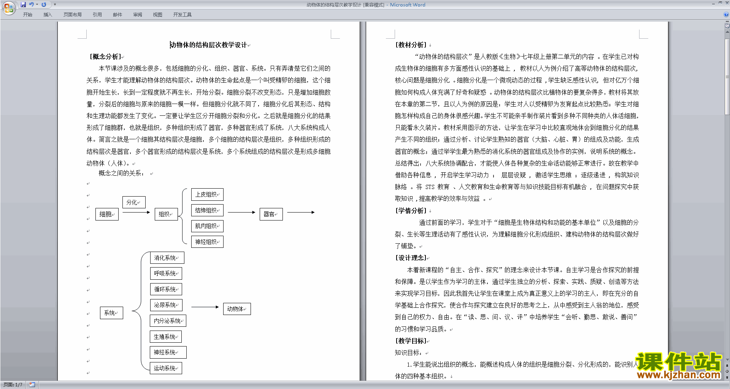This screenshot has height=389, width=730.
Task: Expand Customize Quick Access Toolbar dropdown
Action: (55, 5)
